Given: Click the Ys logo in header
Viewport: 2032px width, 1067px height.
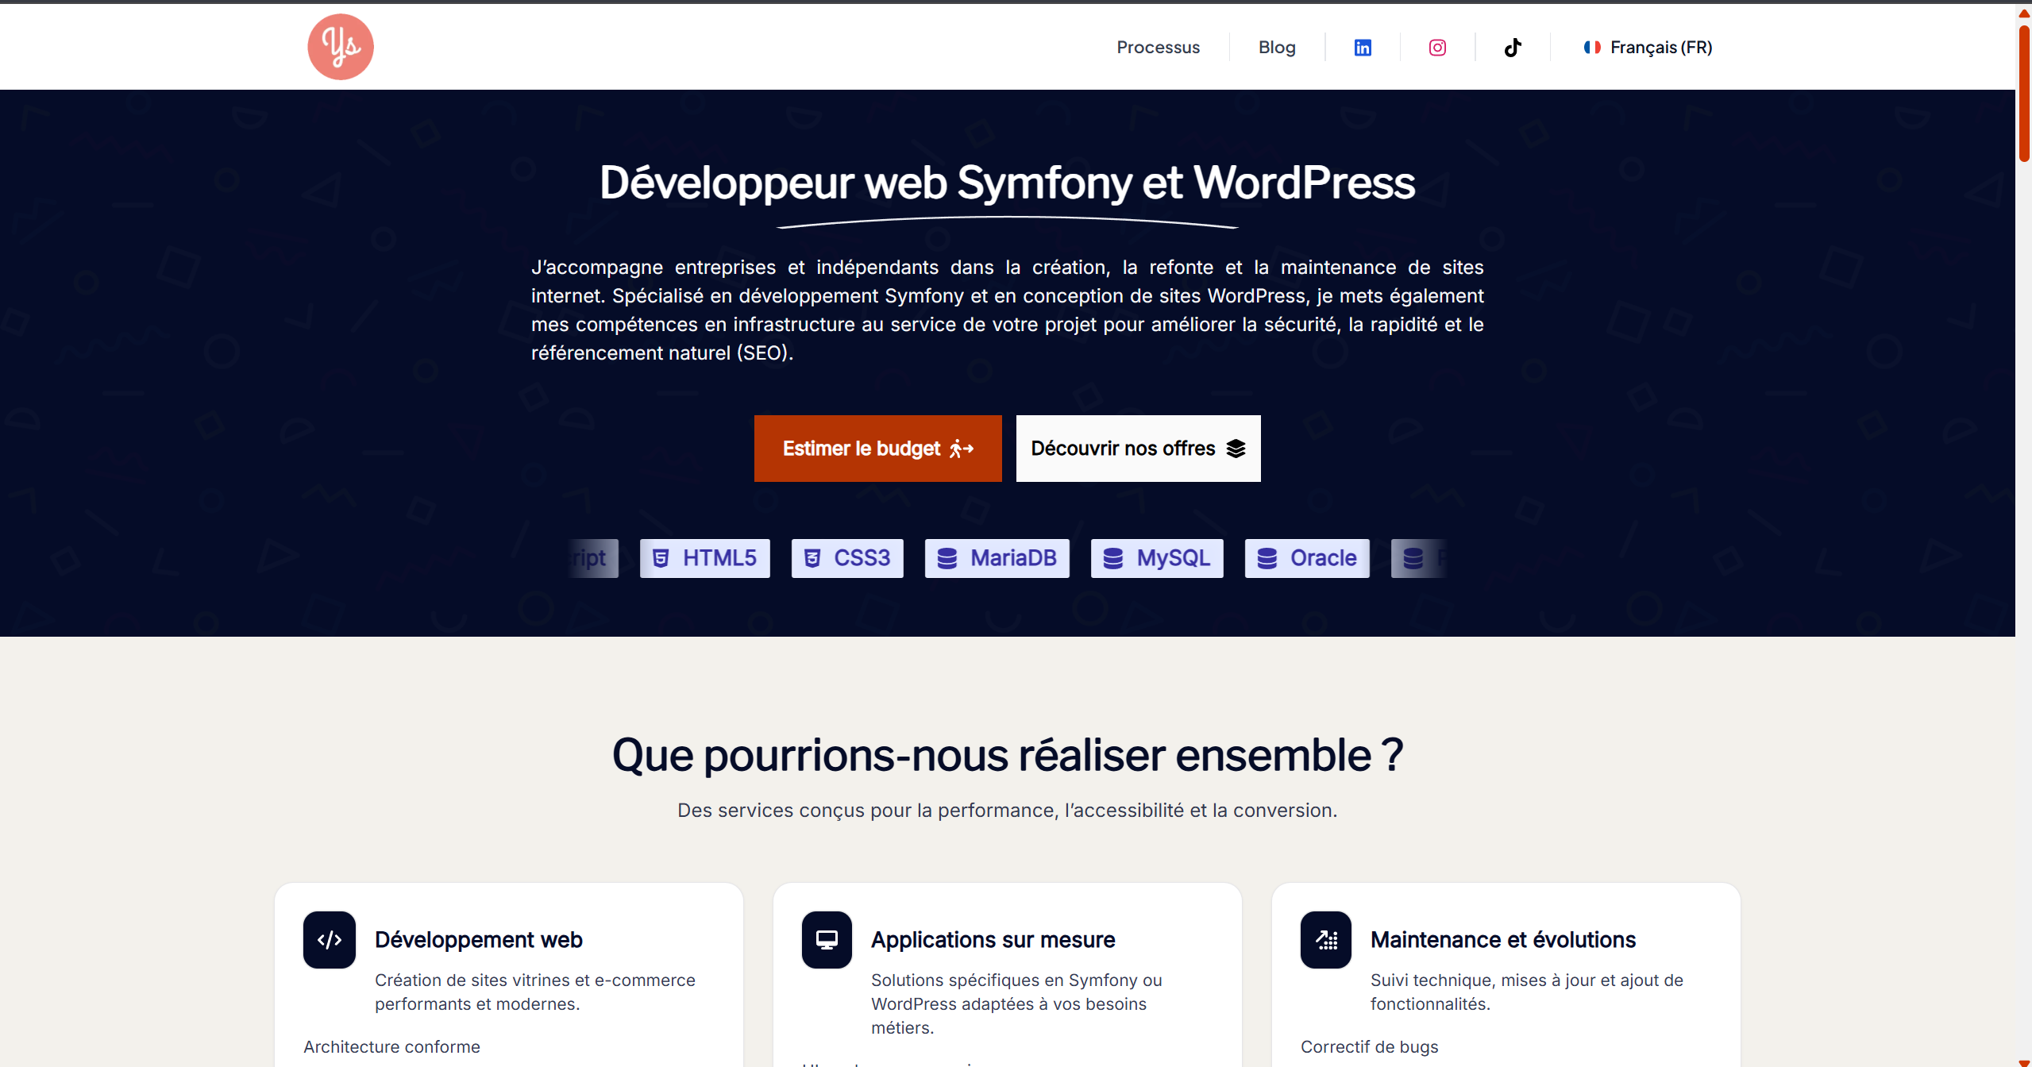Looking at the screenshot, I should (x=341, y=47).
